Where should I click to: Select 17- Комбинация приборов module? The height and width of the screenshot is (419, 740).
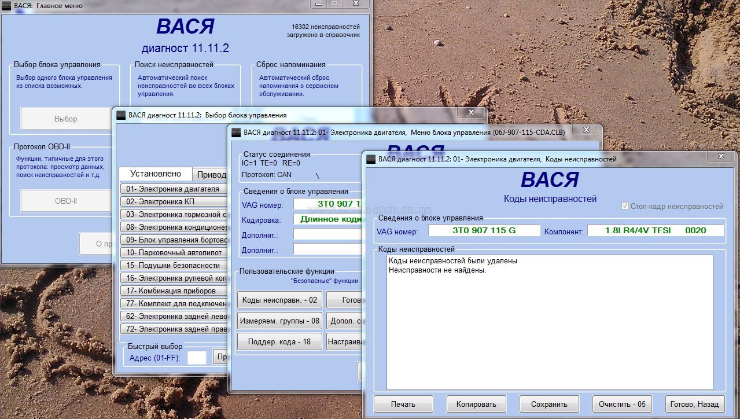point(174,291)
